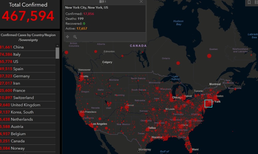Screen dimensions: 258x154
Task: Click the red circle marker in Ontario
Action: (178, 63)
